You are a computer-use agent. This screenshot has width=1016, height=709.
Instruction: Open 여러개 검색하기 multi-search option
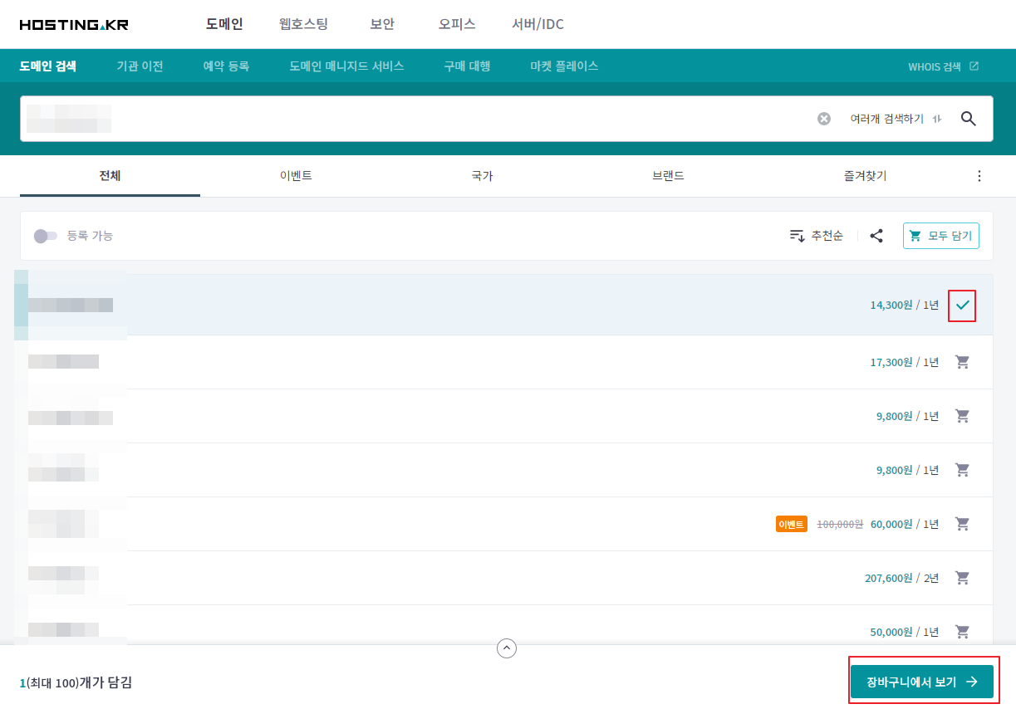[896, 119]
